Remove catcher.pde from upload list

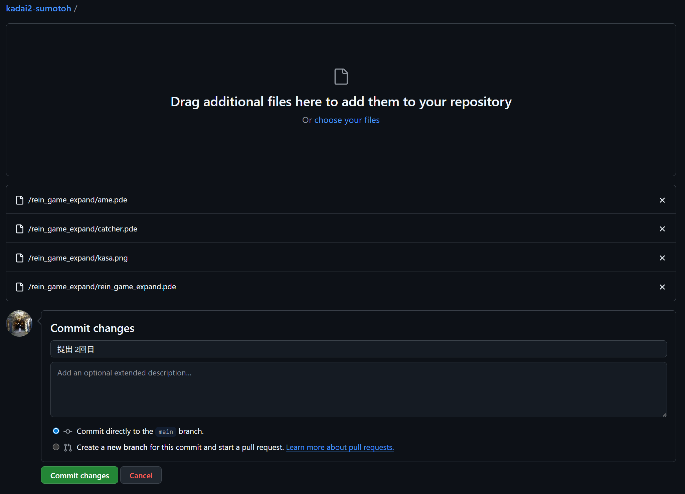pos(662,229)
